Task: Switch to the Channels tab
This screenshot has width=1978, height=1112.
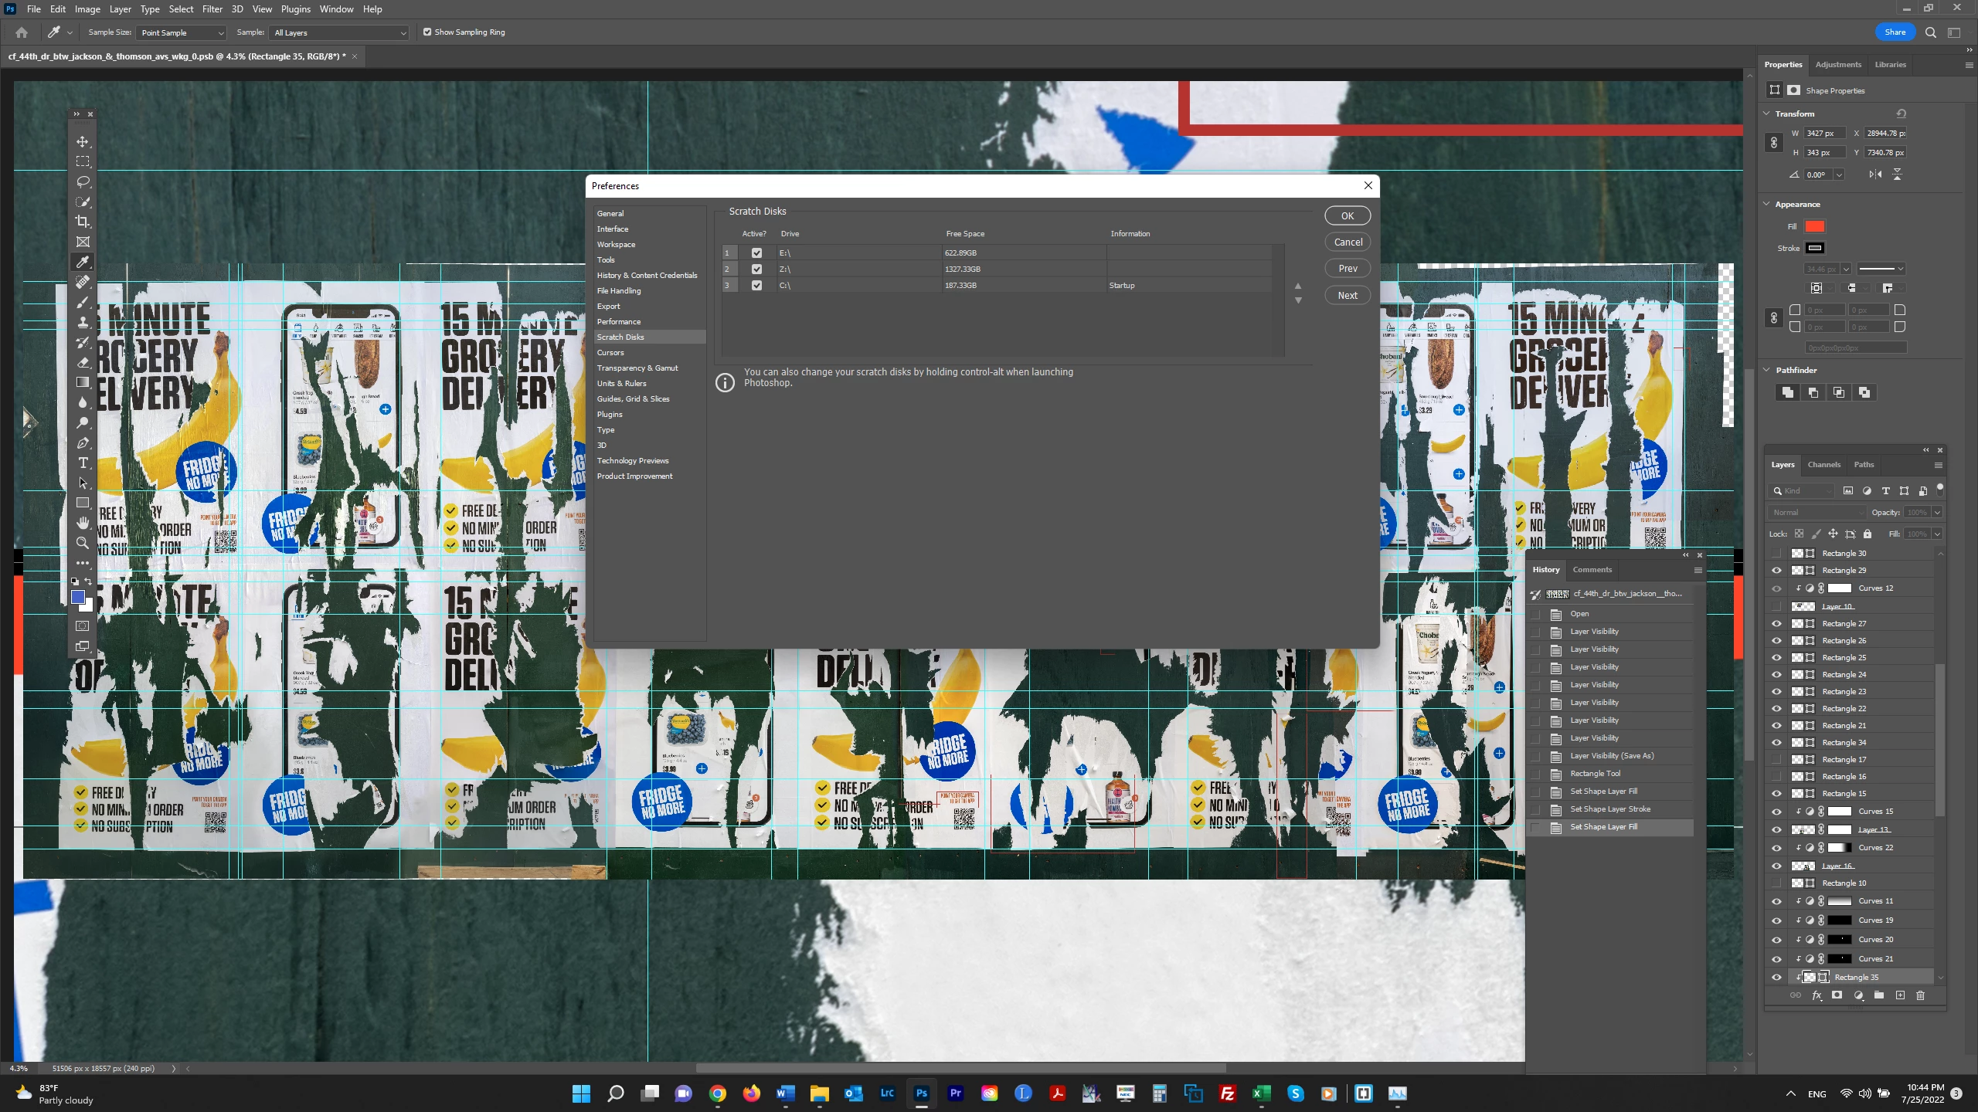Action: 1823,465
